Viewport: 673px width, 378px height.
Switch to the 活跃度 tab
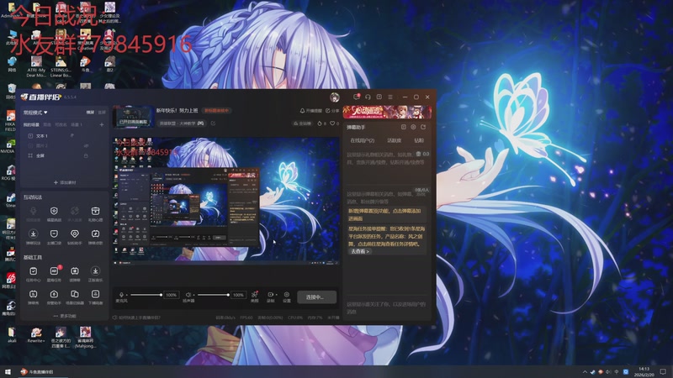click(x=394, y=140)
